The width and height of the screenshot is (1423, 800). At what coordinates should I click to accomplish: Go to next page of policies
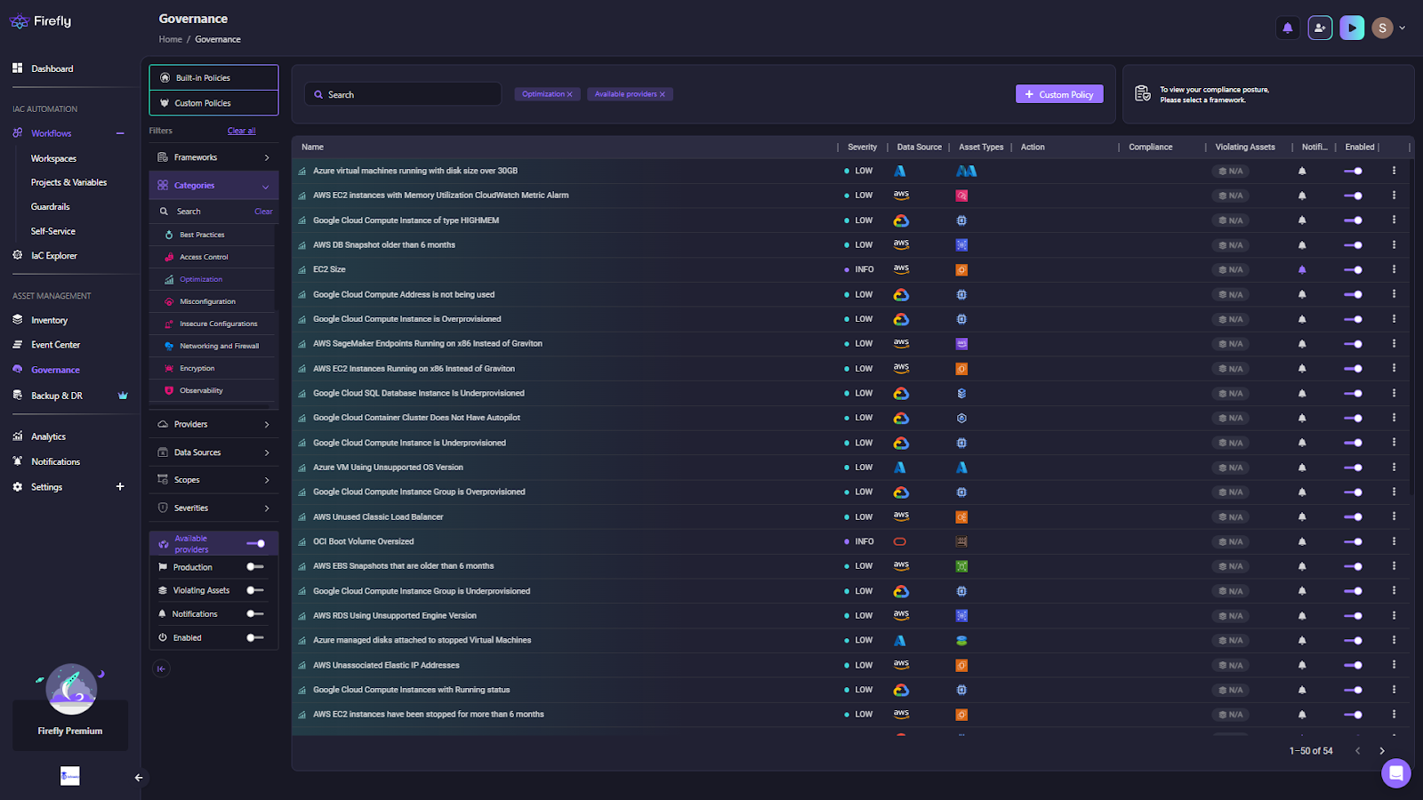tap(1382, 751)
